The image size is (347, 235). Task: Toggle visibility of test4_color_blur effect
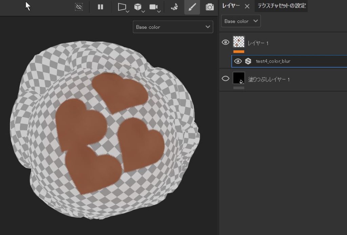click(x=238, y=61)
